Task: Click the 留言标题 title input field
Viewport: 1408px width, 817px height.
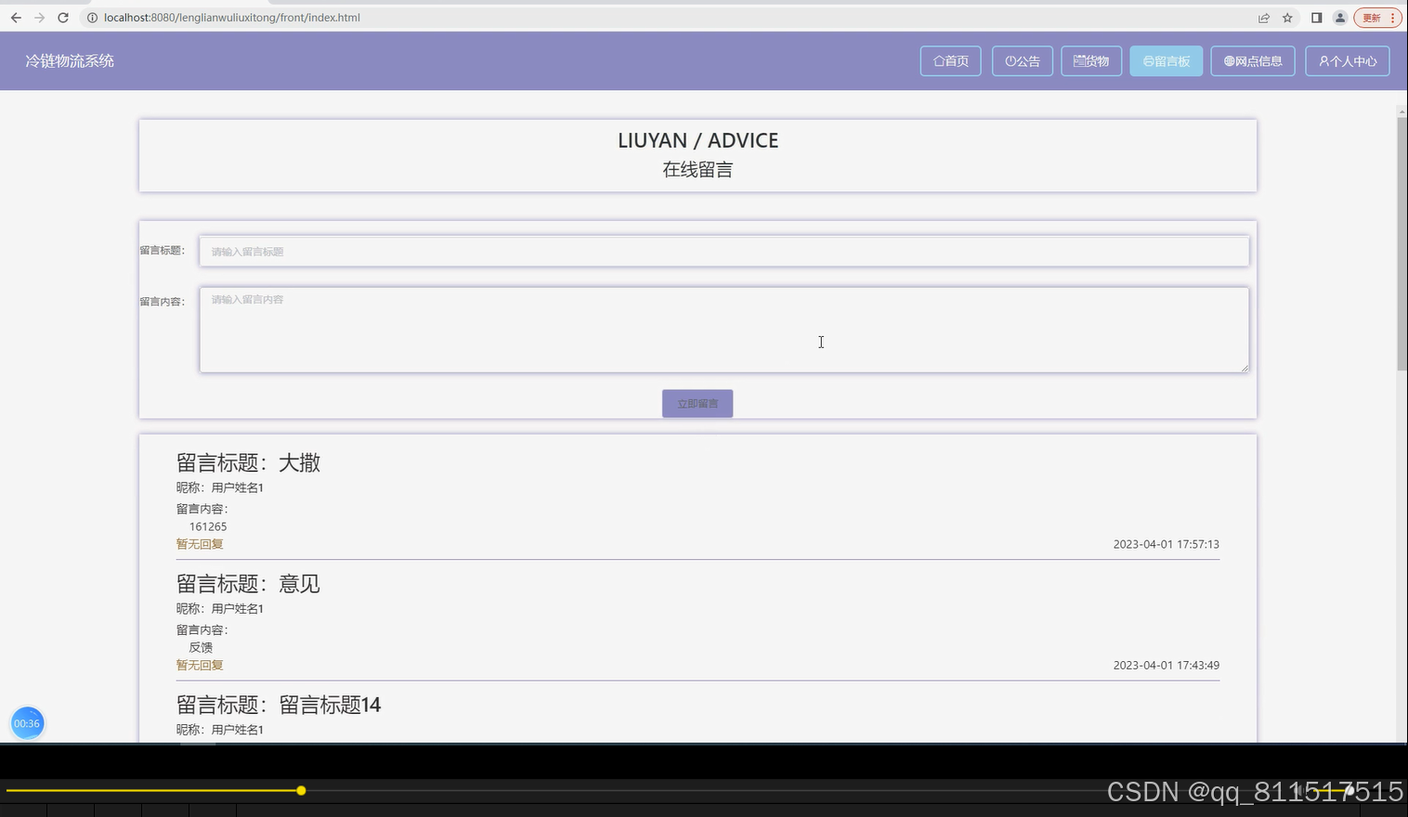Action: pos(724,251)
